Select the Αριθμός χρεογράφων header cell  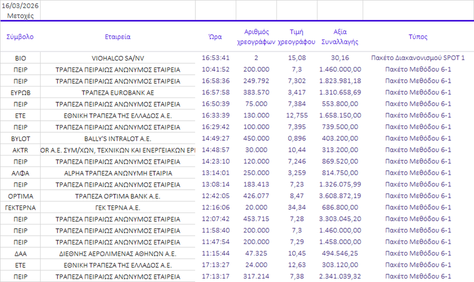pyautogui.click(x=256, y=37)
